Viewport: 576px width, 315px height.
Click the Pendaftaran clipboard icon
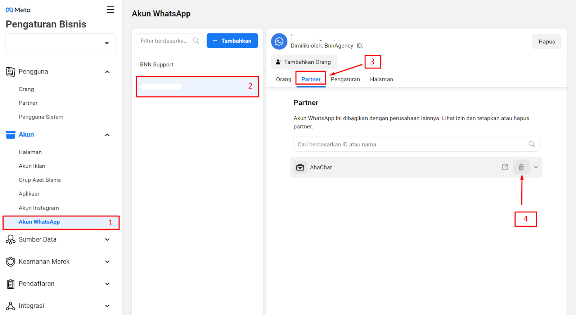10,284
